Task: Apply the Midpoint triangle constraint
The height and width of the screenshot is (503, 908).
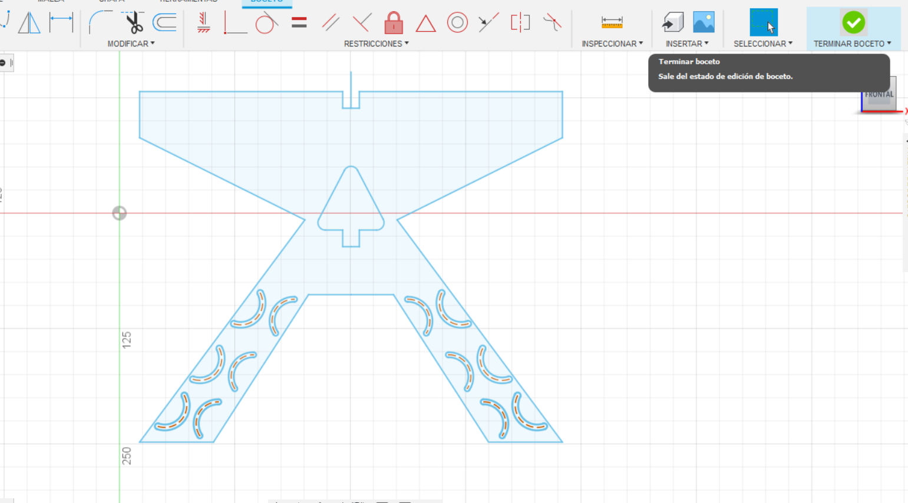Action: (x=425, y=23)
